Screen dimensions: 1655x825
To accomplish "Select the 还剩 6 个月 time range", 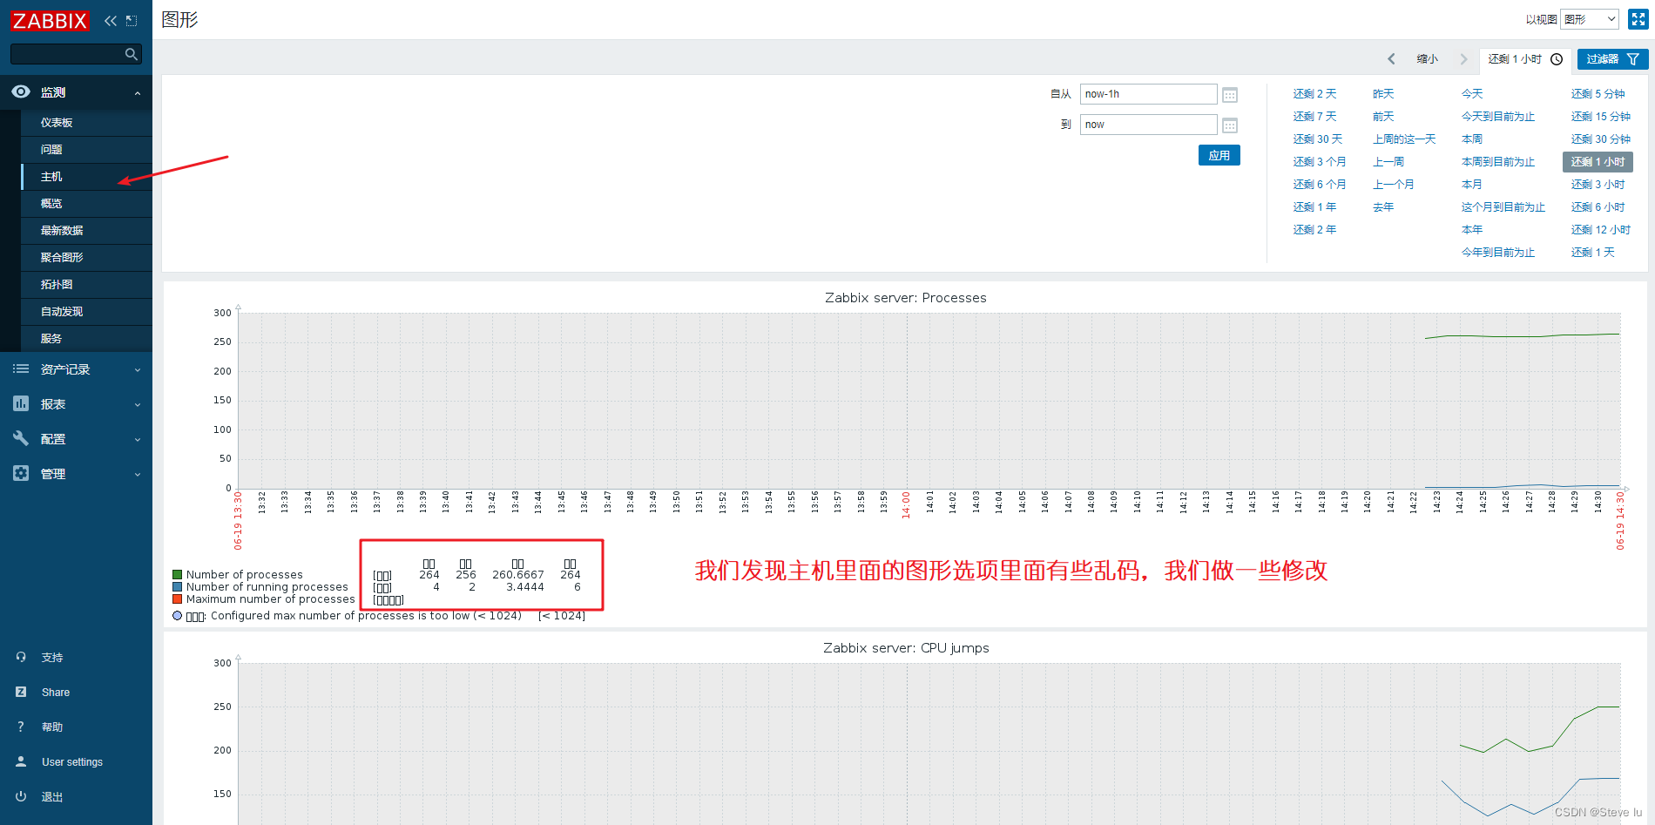I will point(1319,185).
